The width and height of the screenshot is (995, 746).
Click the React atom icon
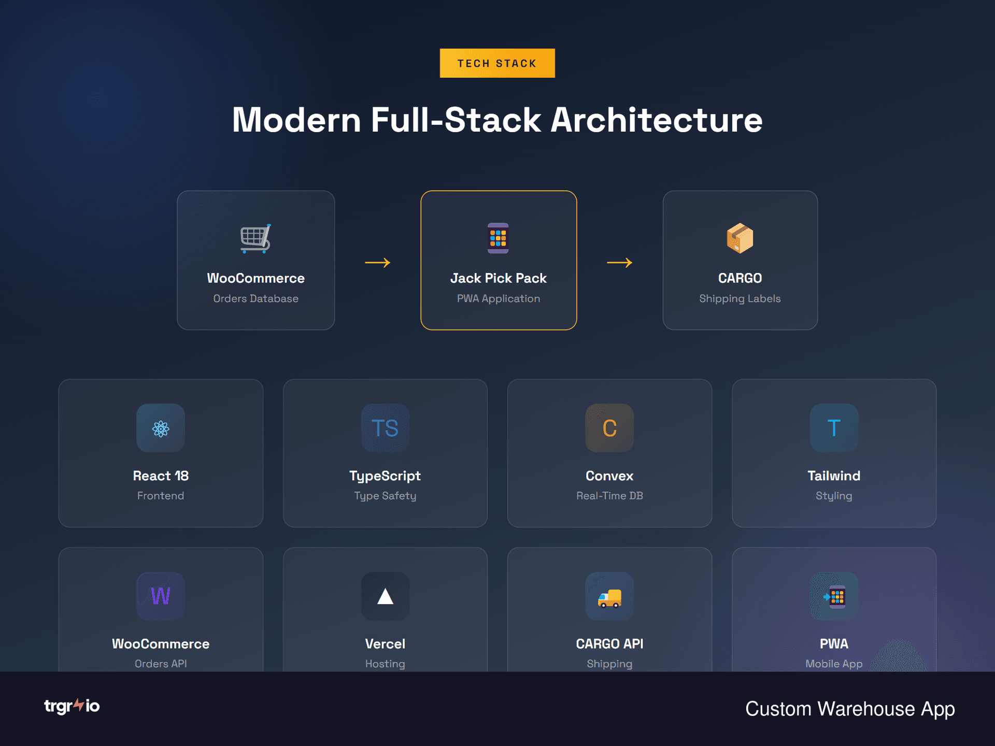pos(161,428)
